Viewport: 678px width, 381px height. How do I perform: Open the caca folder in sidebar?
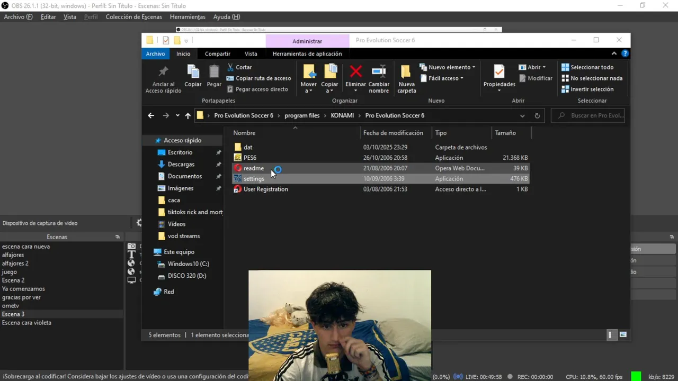[174, 200]
